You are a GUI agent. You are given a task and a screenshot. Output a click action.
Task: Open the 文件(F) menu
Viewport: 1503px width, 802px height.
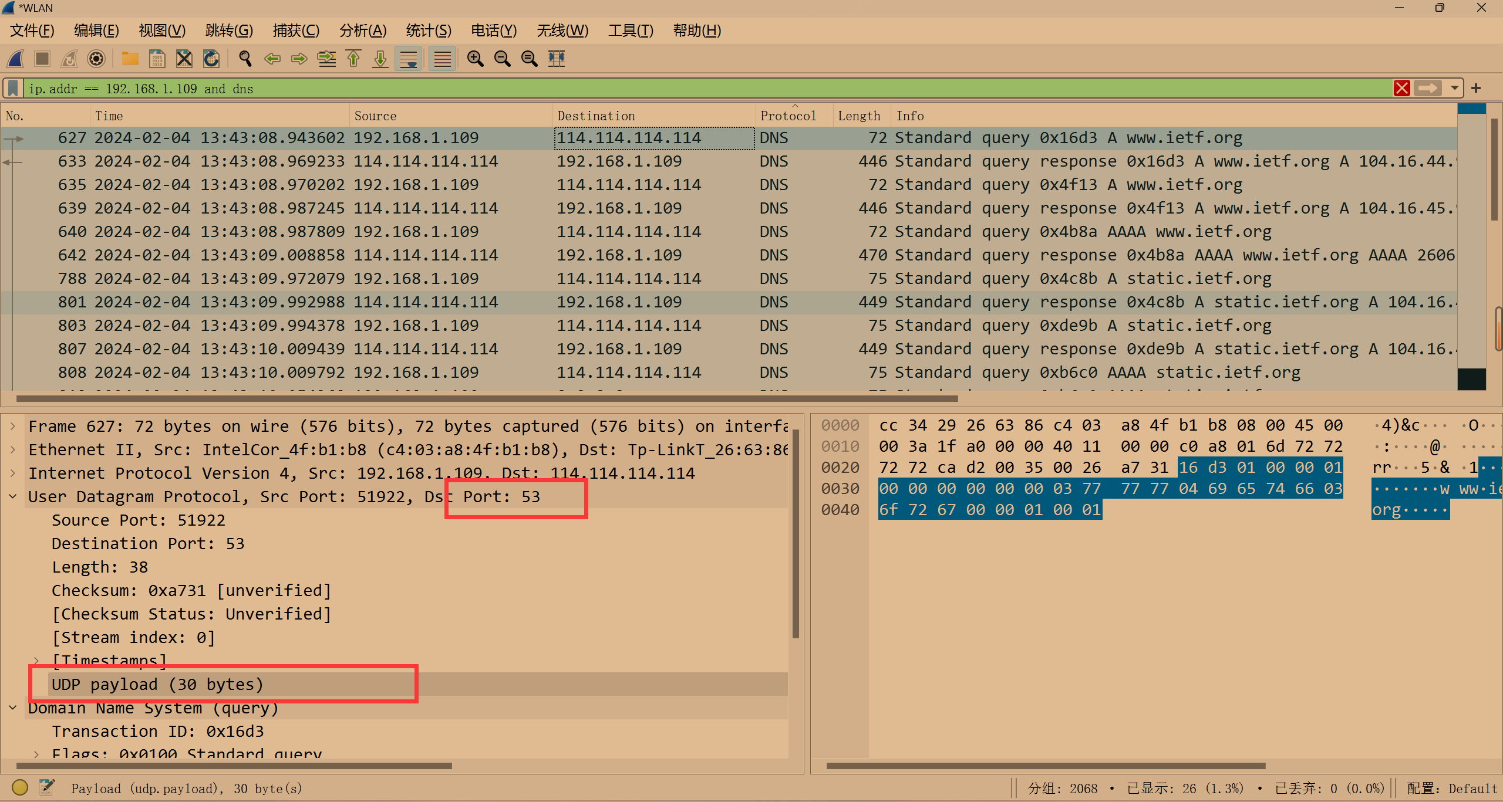(32, 31)
